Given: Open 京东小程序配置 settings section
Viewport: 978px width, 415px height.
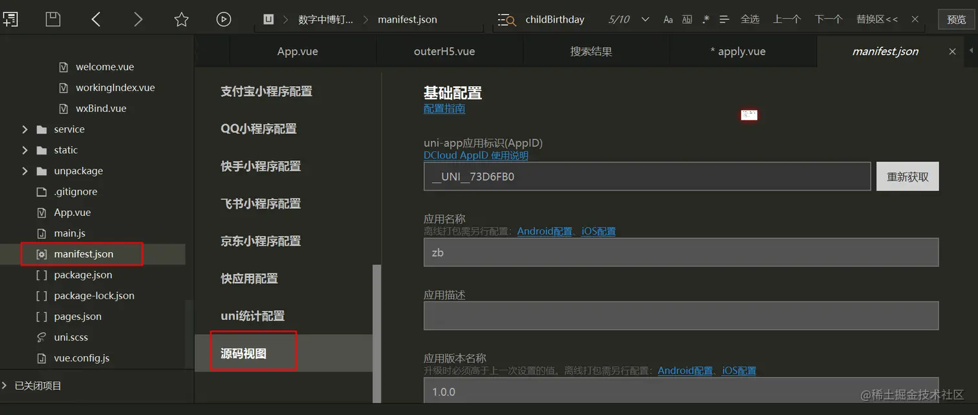Looking at the screenshot, I should 261,241.
